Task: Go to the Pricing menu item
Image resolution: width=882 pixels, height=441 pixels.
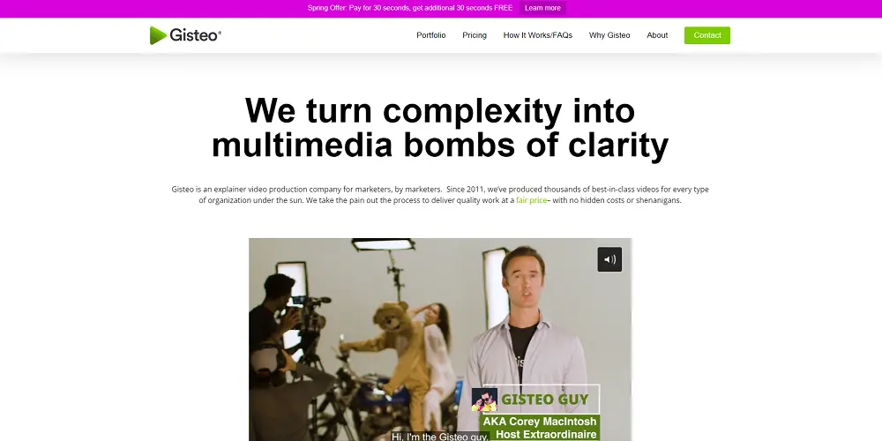Action: 475,35
